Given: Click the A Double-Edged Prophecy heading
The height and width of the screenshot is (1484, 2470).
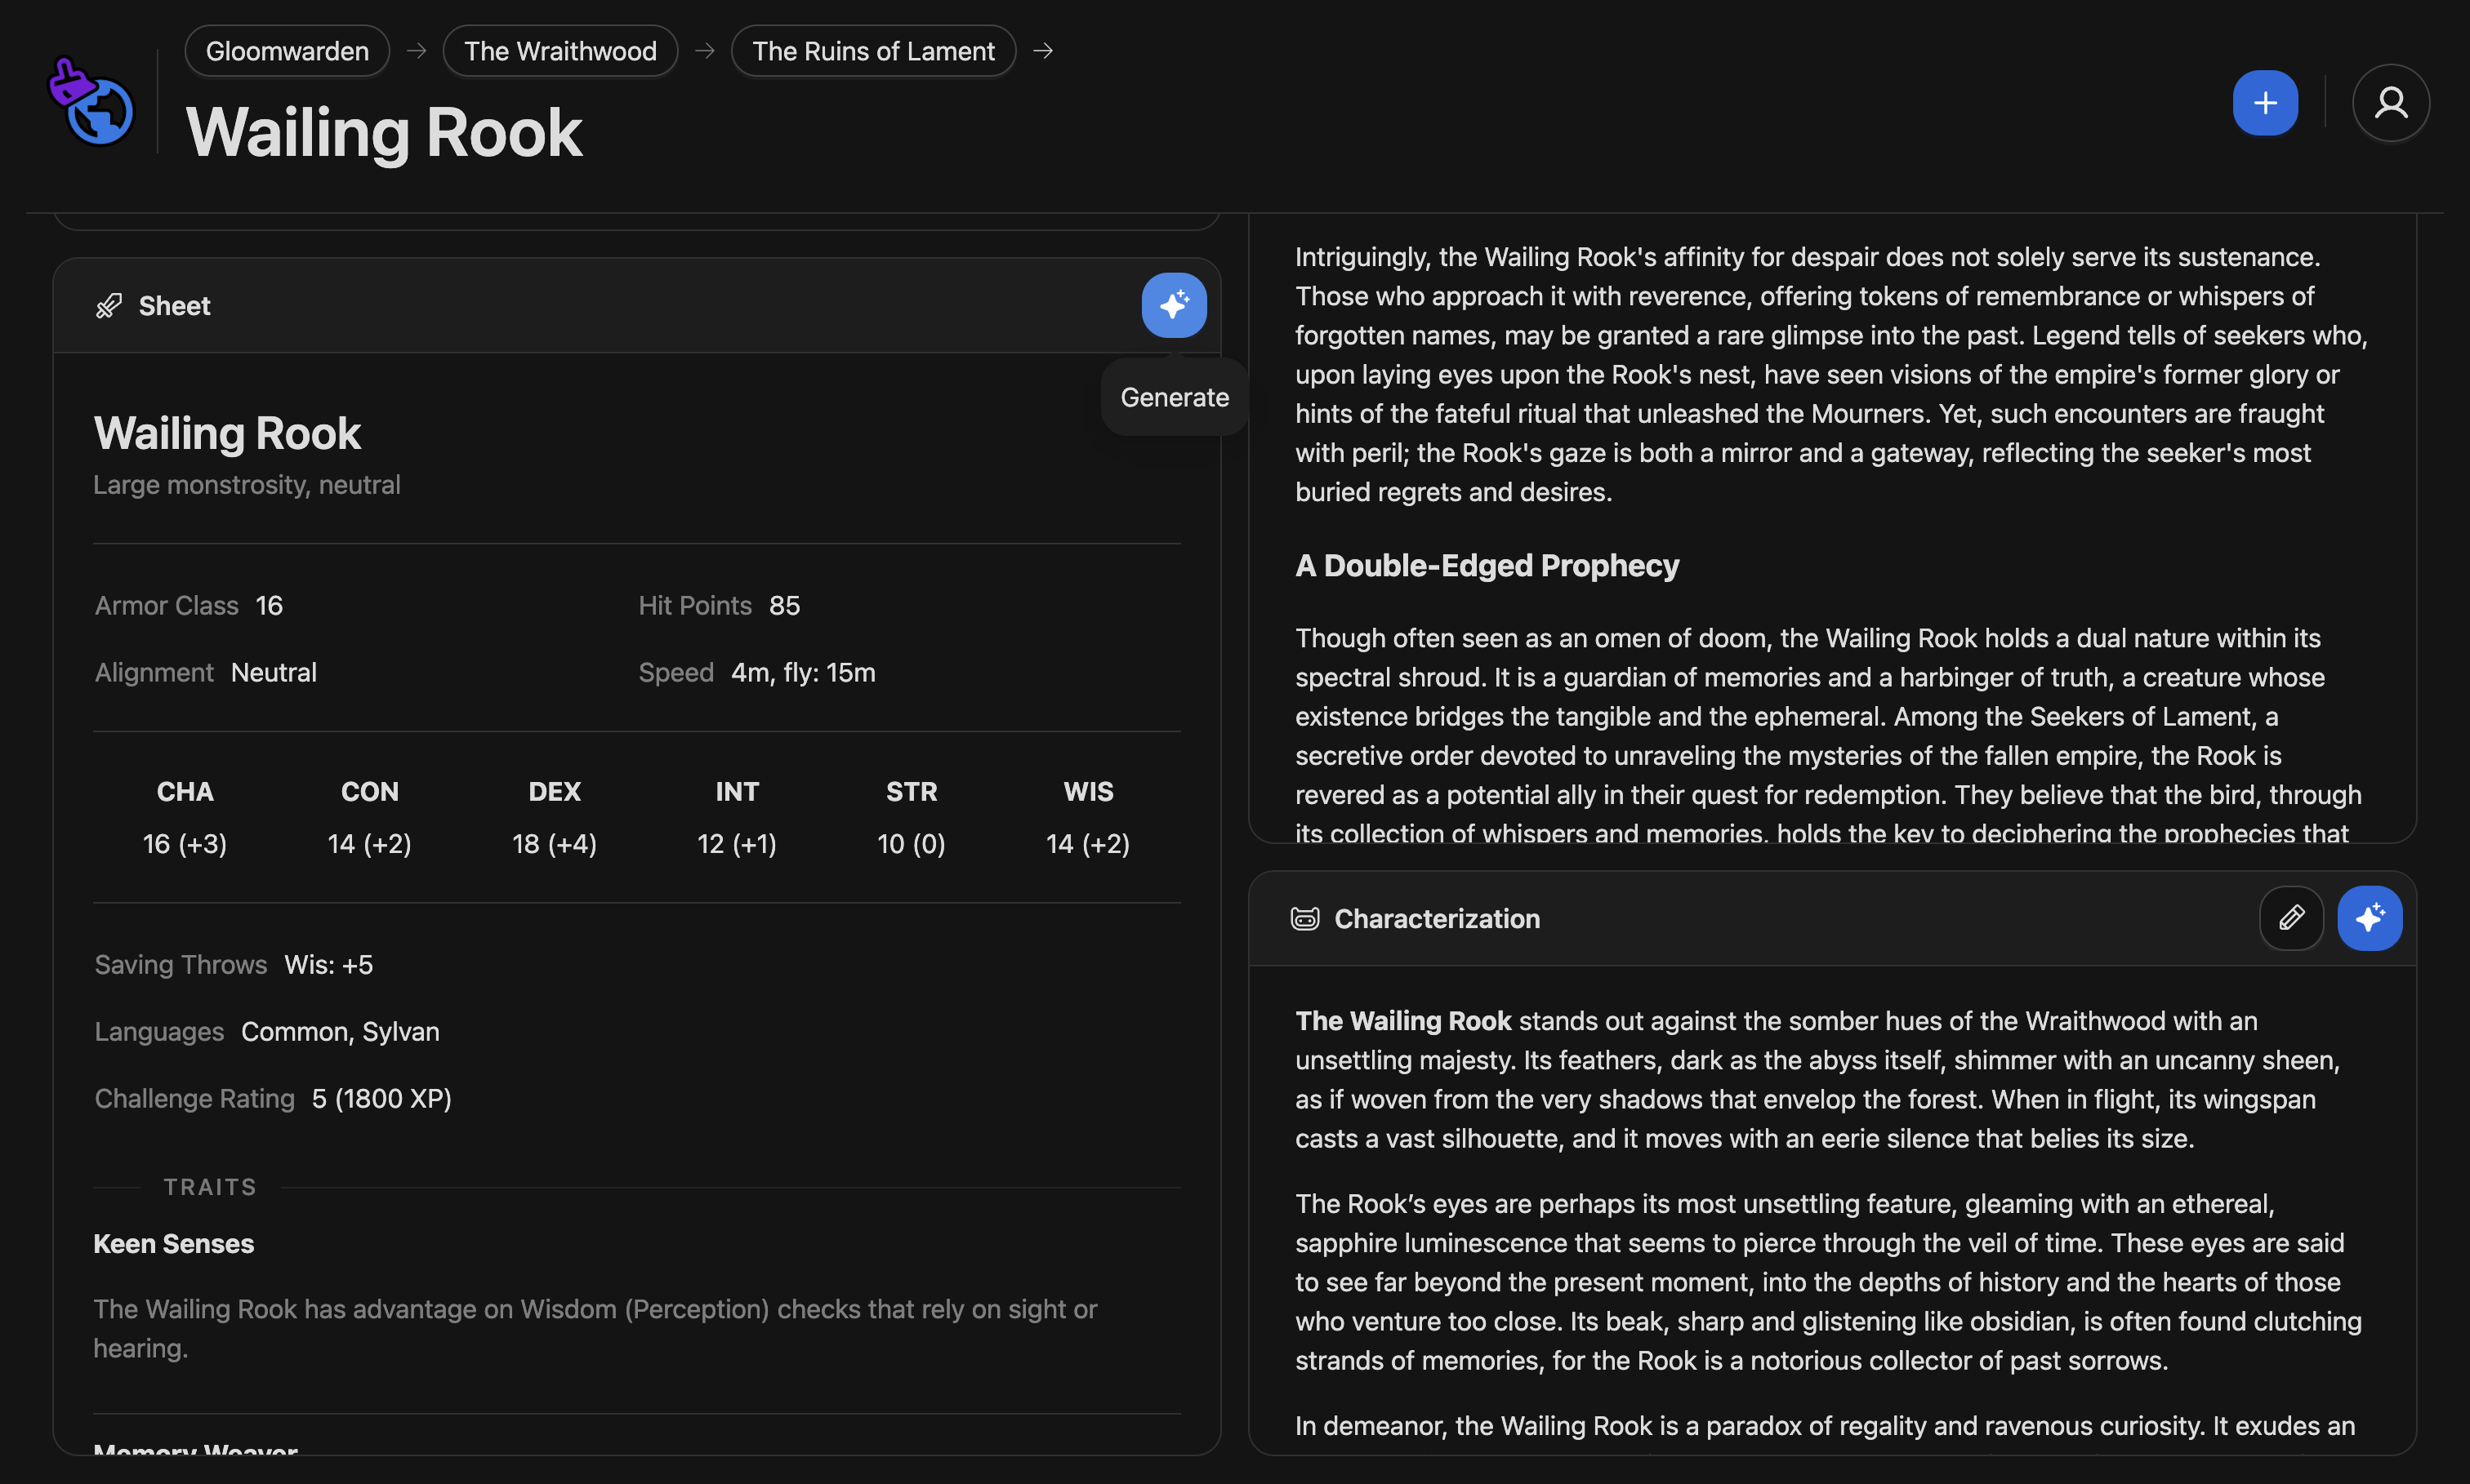Looking at the screenshot, I should click(x=1486, y=565).
